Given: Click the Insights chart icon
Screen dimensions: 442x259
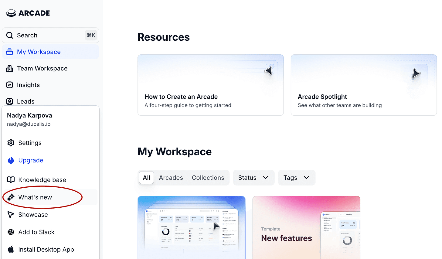Looking at the screenshot, I should 10,85.
